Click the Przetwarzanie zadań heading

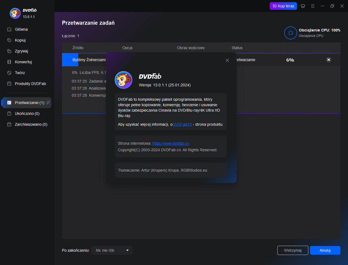pos(88,23)
